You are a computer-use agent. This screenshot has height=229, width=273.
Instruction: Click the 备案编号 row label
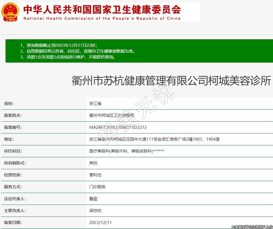pos(13,127)
